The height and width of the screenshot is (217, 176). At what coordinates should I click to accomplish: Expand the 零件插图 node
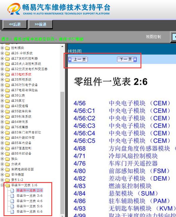point(2,175)
